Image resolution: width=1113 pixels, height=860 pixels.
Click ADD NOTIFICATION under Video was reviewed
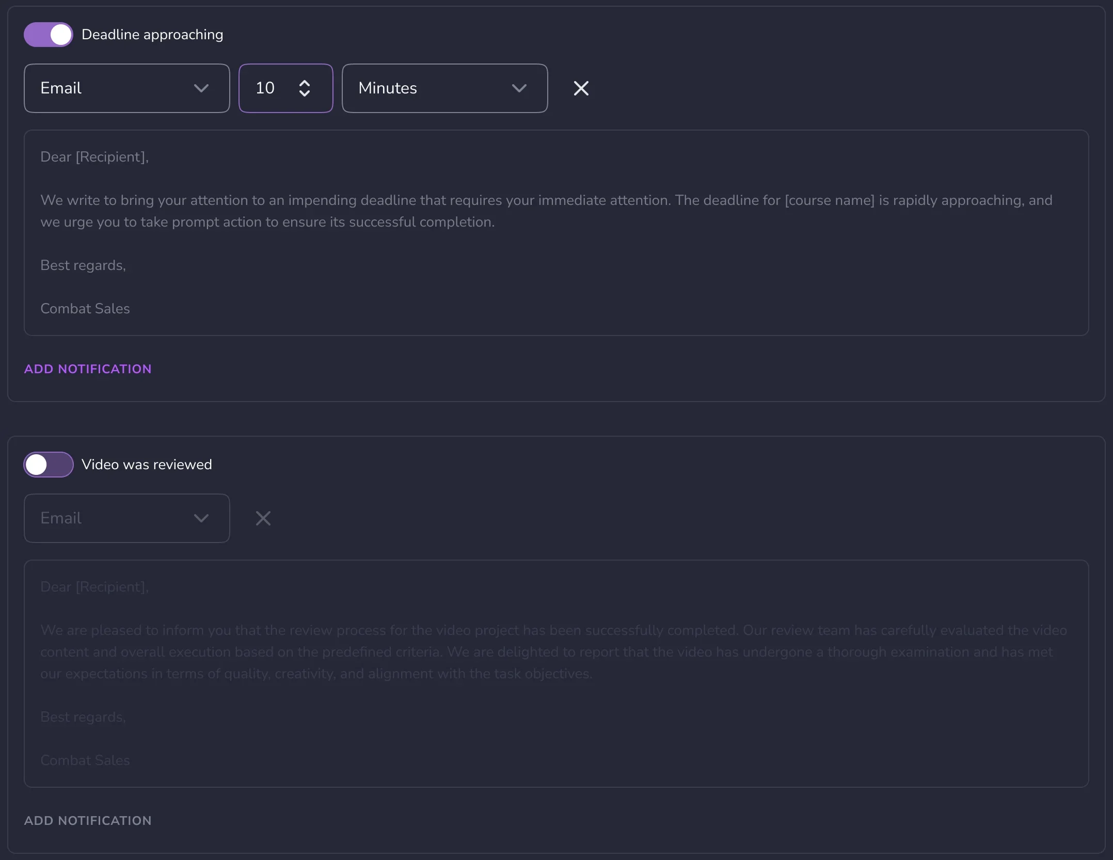(88, 821)
